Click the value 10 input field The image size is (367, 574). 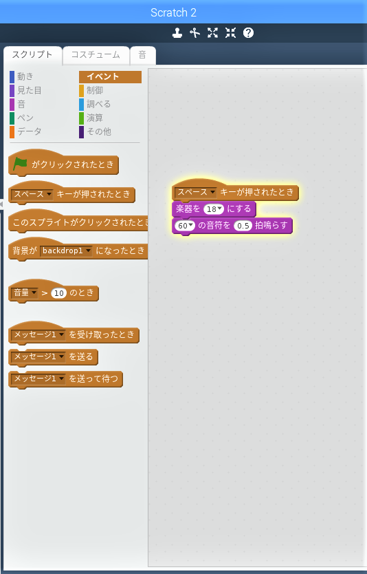coord(59,293)
